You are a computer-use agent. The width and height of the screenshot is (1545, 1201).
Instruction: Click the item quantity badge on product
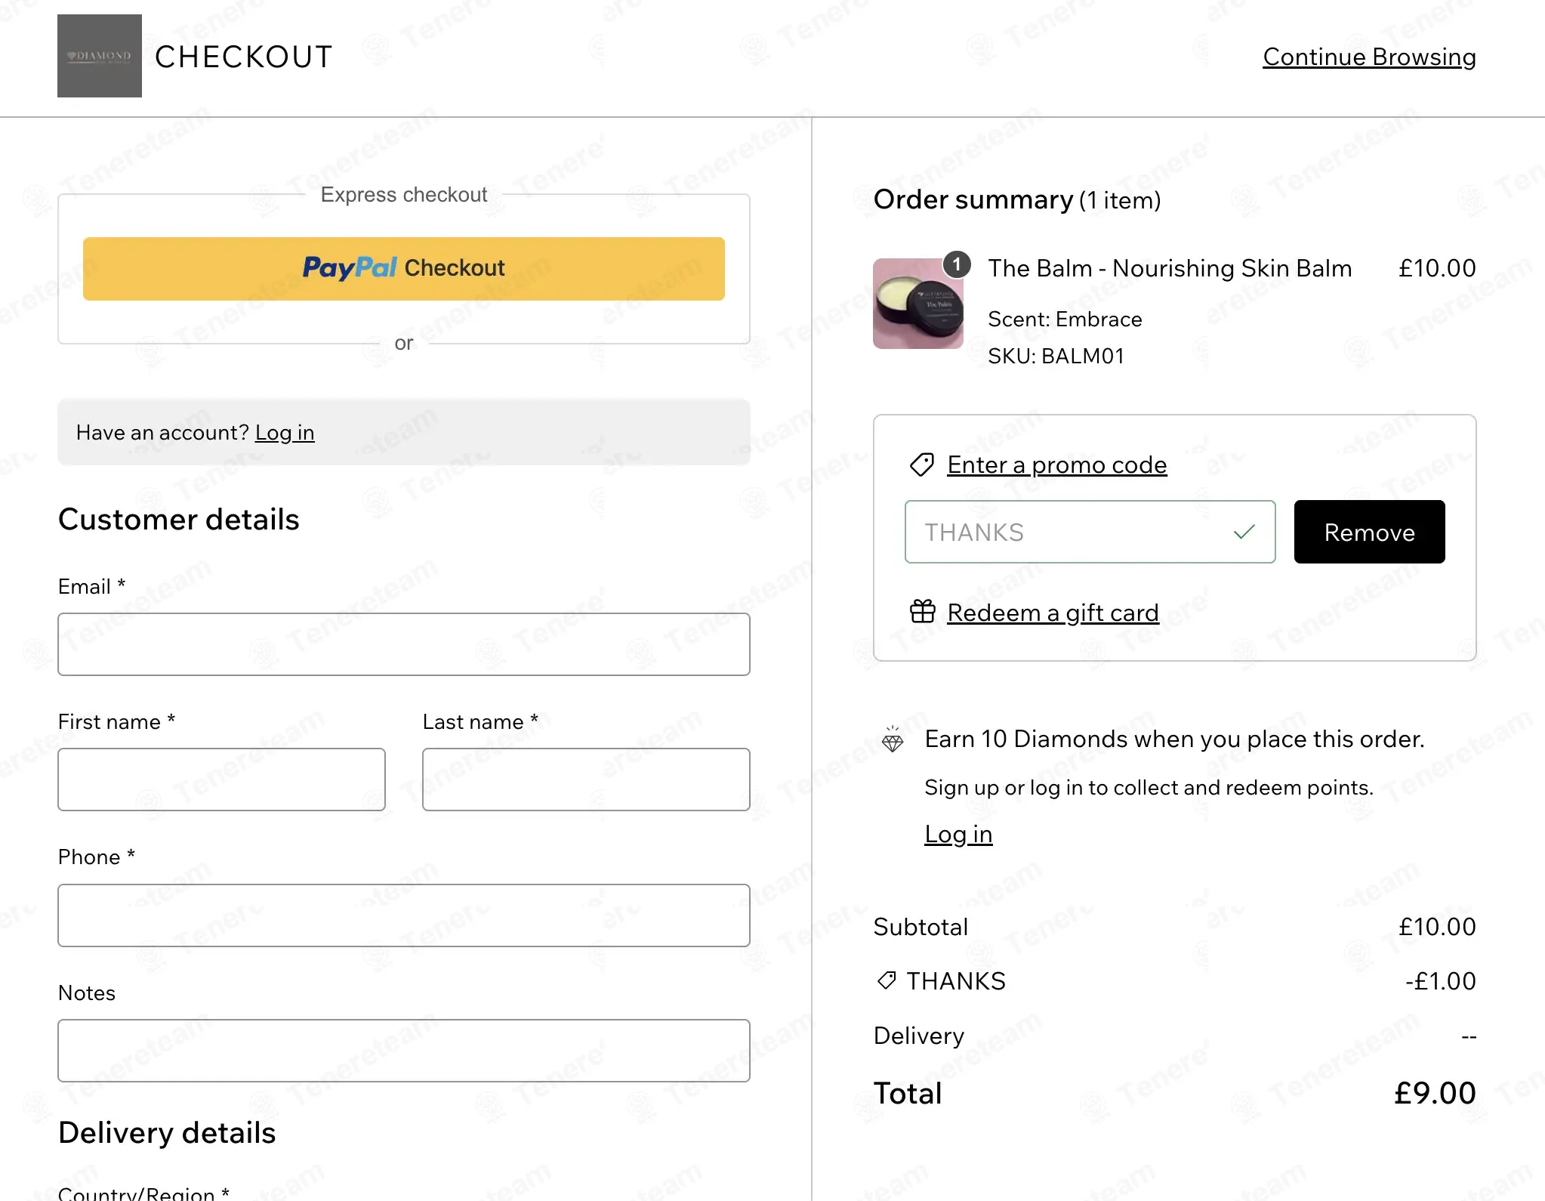pyautogui.click(x=957, y=264)
